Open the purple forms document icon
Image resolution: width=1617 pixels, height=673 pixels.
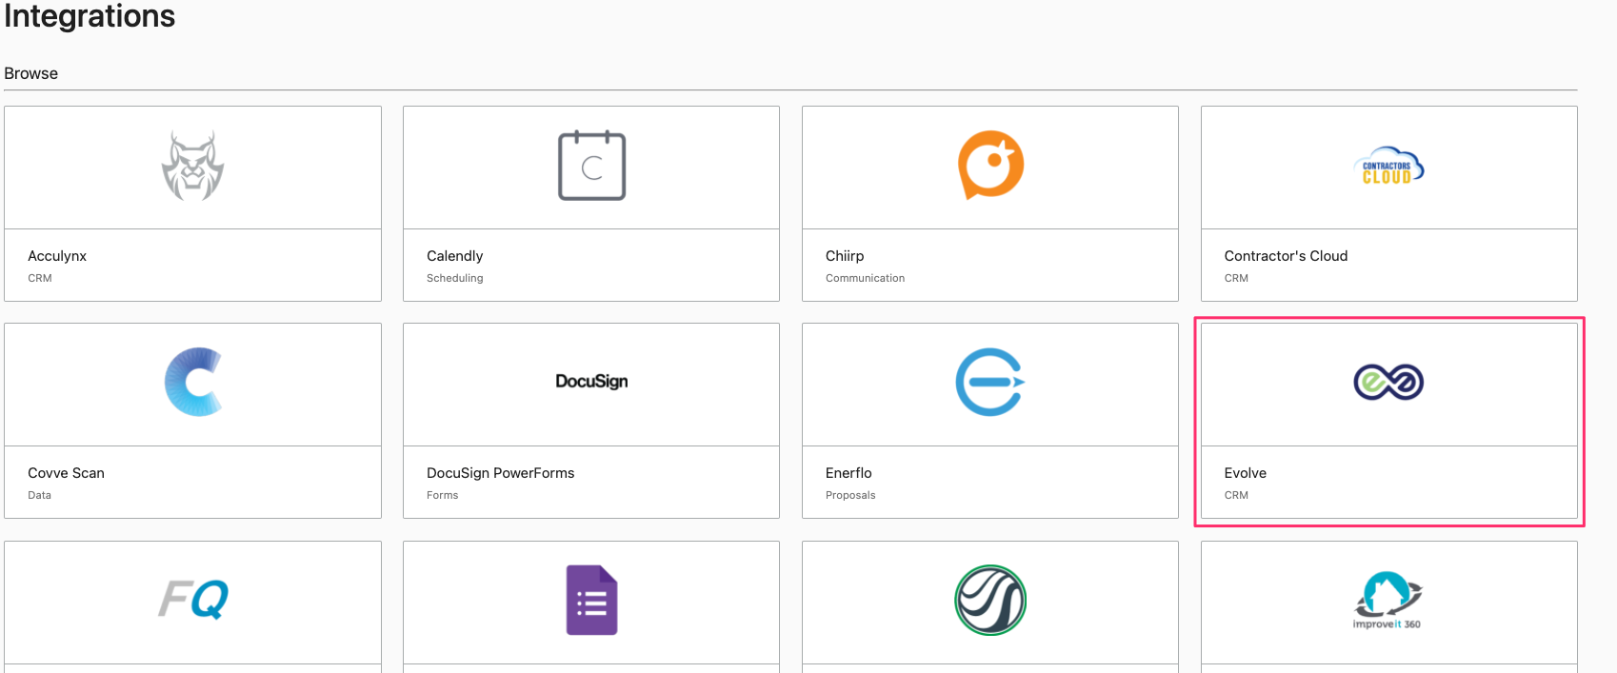591,600
